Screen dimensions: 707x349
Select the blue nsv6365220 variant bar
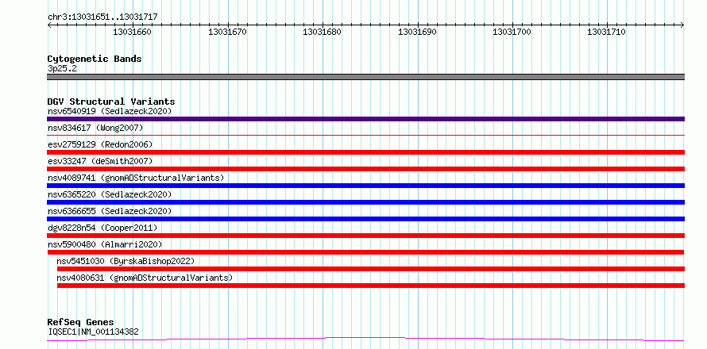click(x=365, y=202)
